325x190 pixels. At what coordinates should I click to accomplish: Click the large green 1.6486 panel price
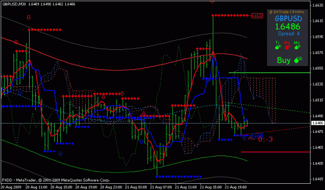pos(288,26)
